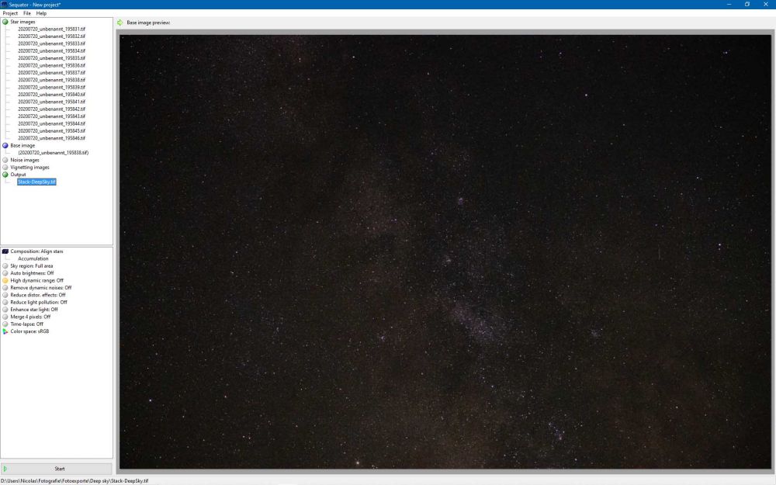
Task: Click the High dynamic range setting icon
Action: click(x=5, y=280)
